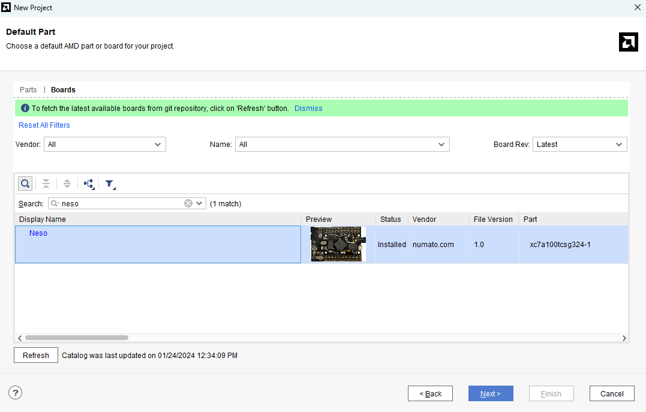Click Reset All Filters link

pyautogui.click(x=44, y=125)
